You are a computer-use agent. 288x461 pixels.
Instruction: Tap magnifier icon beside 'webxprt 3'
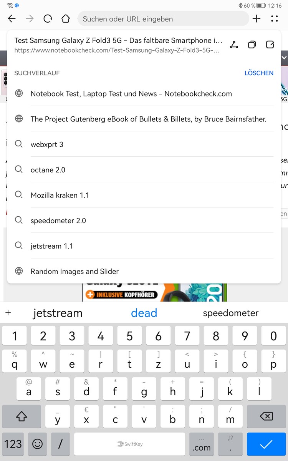point(18,144)
